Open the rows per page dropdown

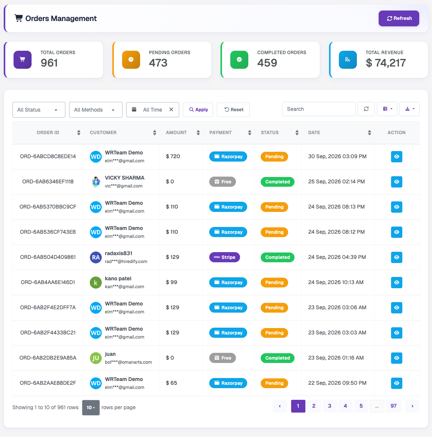click(x=91, y=407)
